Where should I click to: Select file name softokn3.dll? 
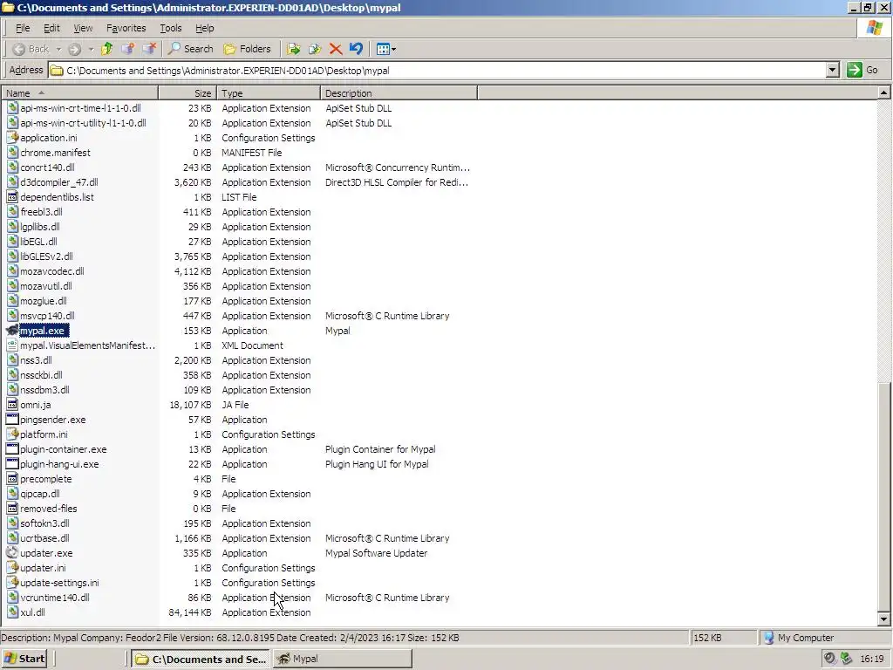44,523
